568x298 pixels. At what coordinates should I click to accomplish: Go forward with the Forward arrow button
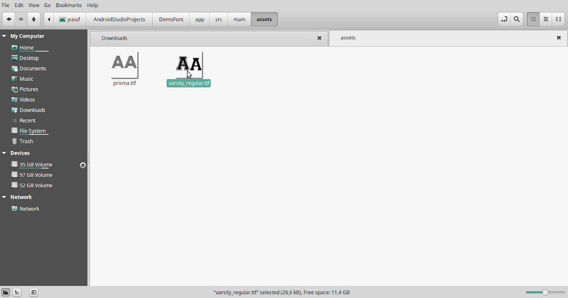[21, 19]
